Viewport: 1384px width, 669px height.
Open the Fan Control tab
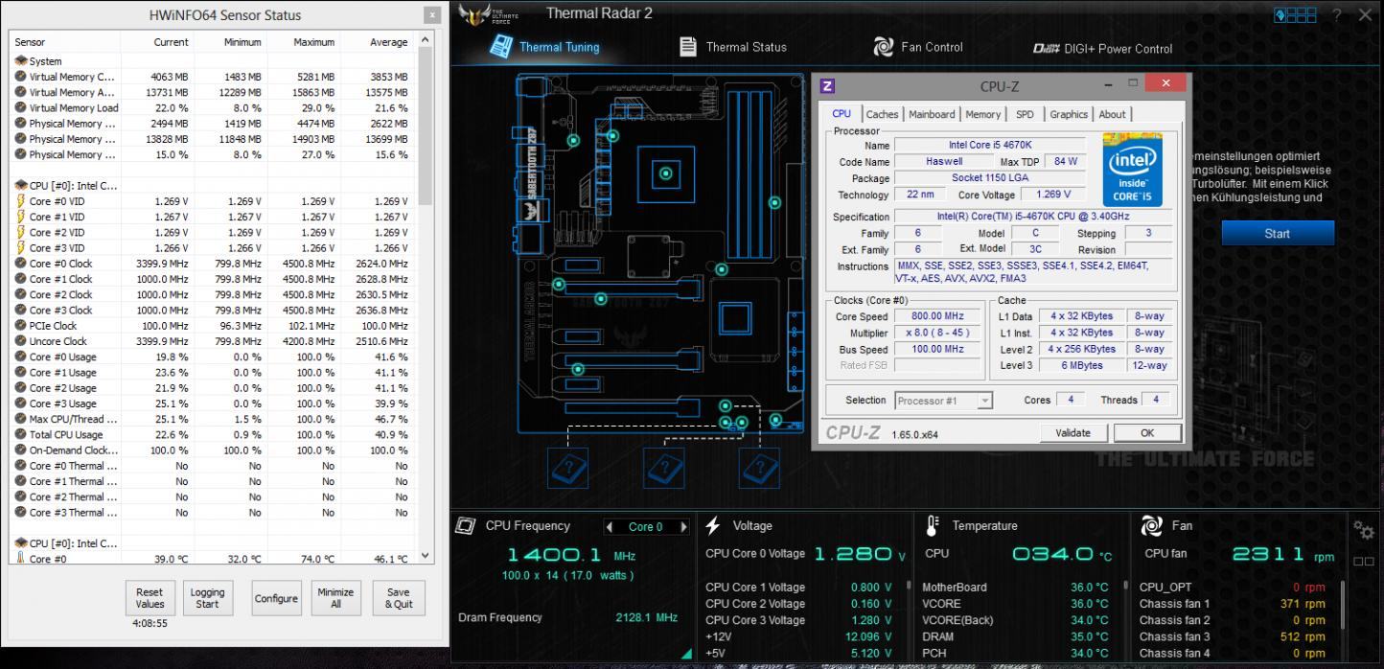[x=918, y=46]
